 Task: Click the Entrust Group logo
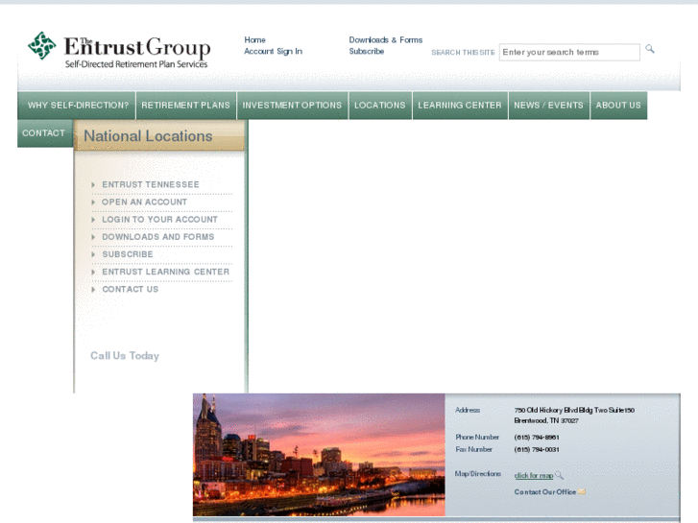click(119, 50)
